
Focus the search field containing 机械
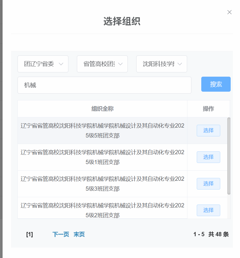[104, 85]
